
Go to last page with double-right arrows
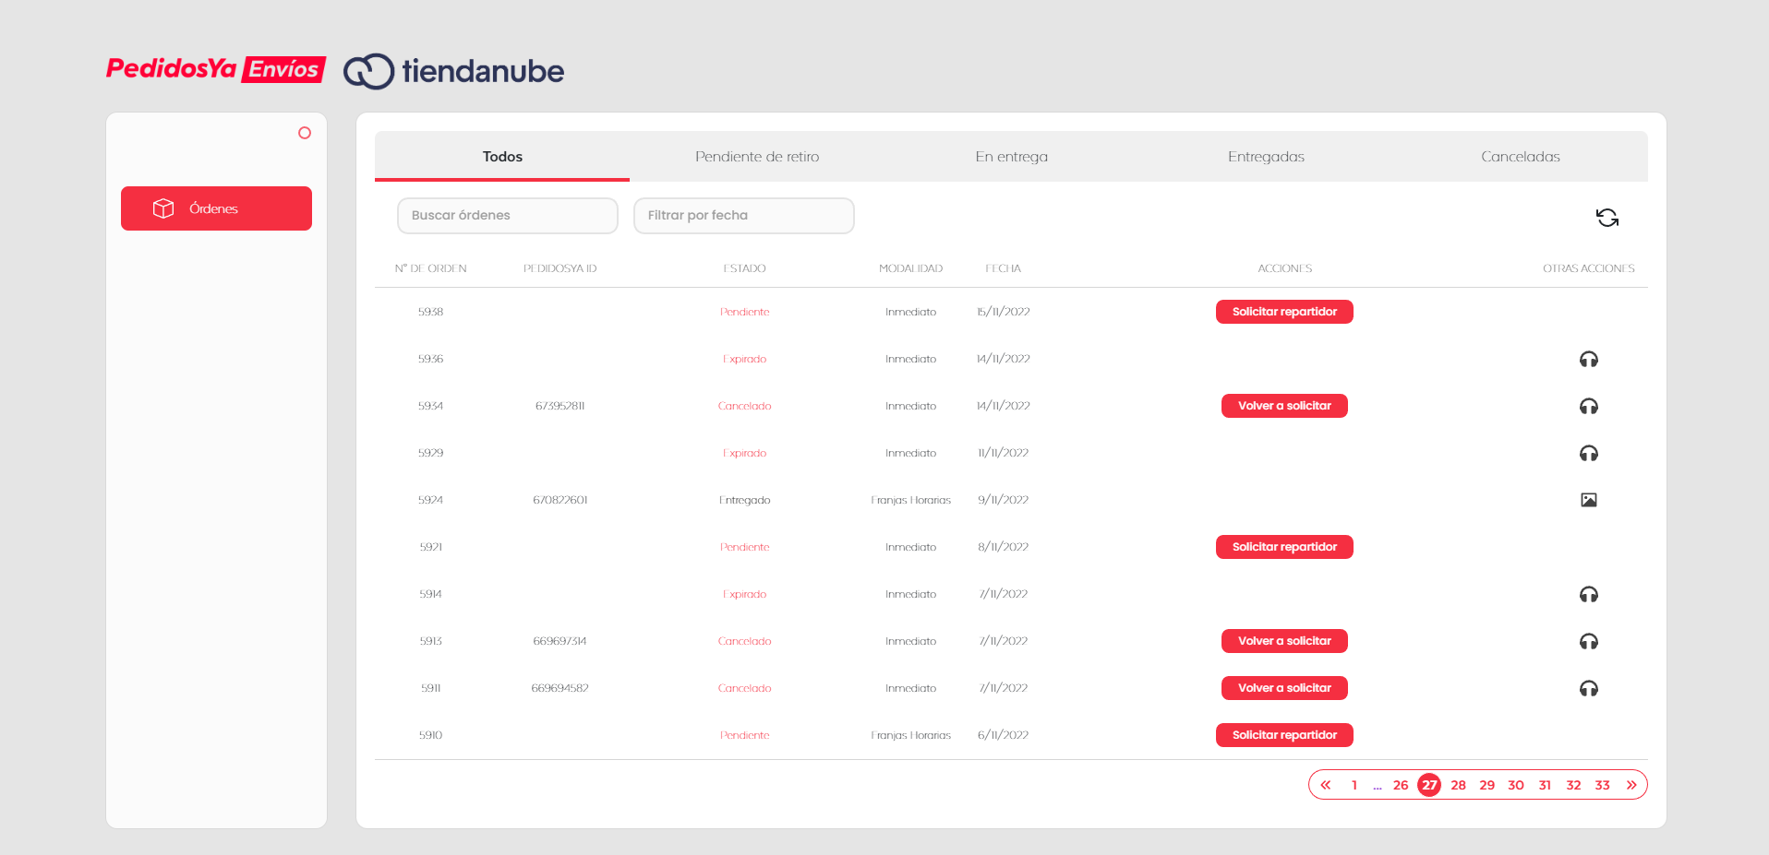tap(1631, 785)
